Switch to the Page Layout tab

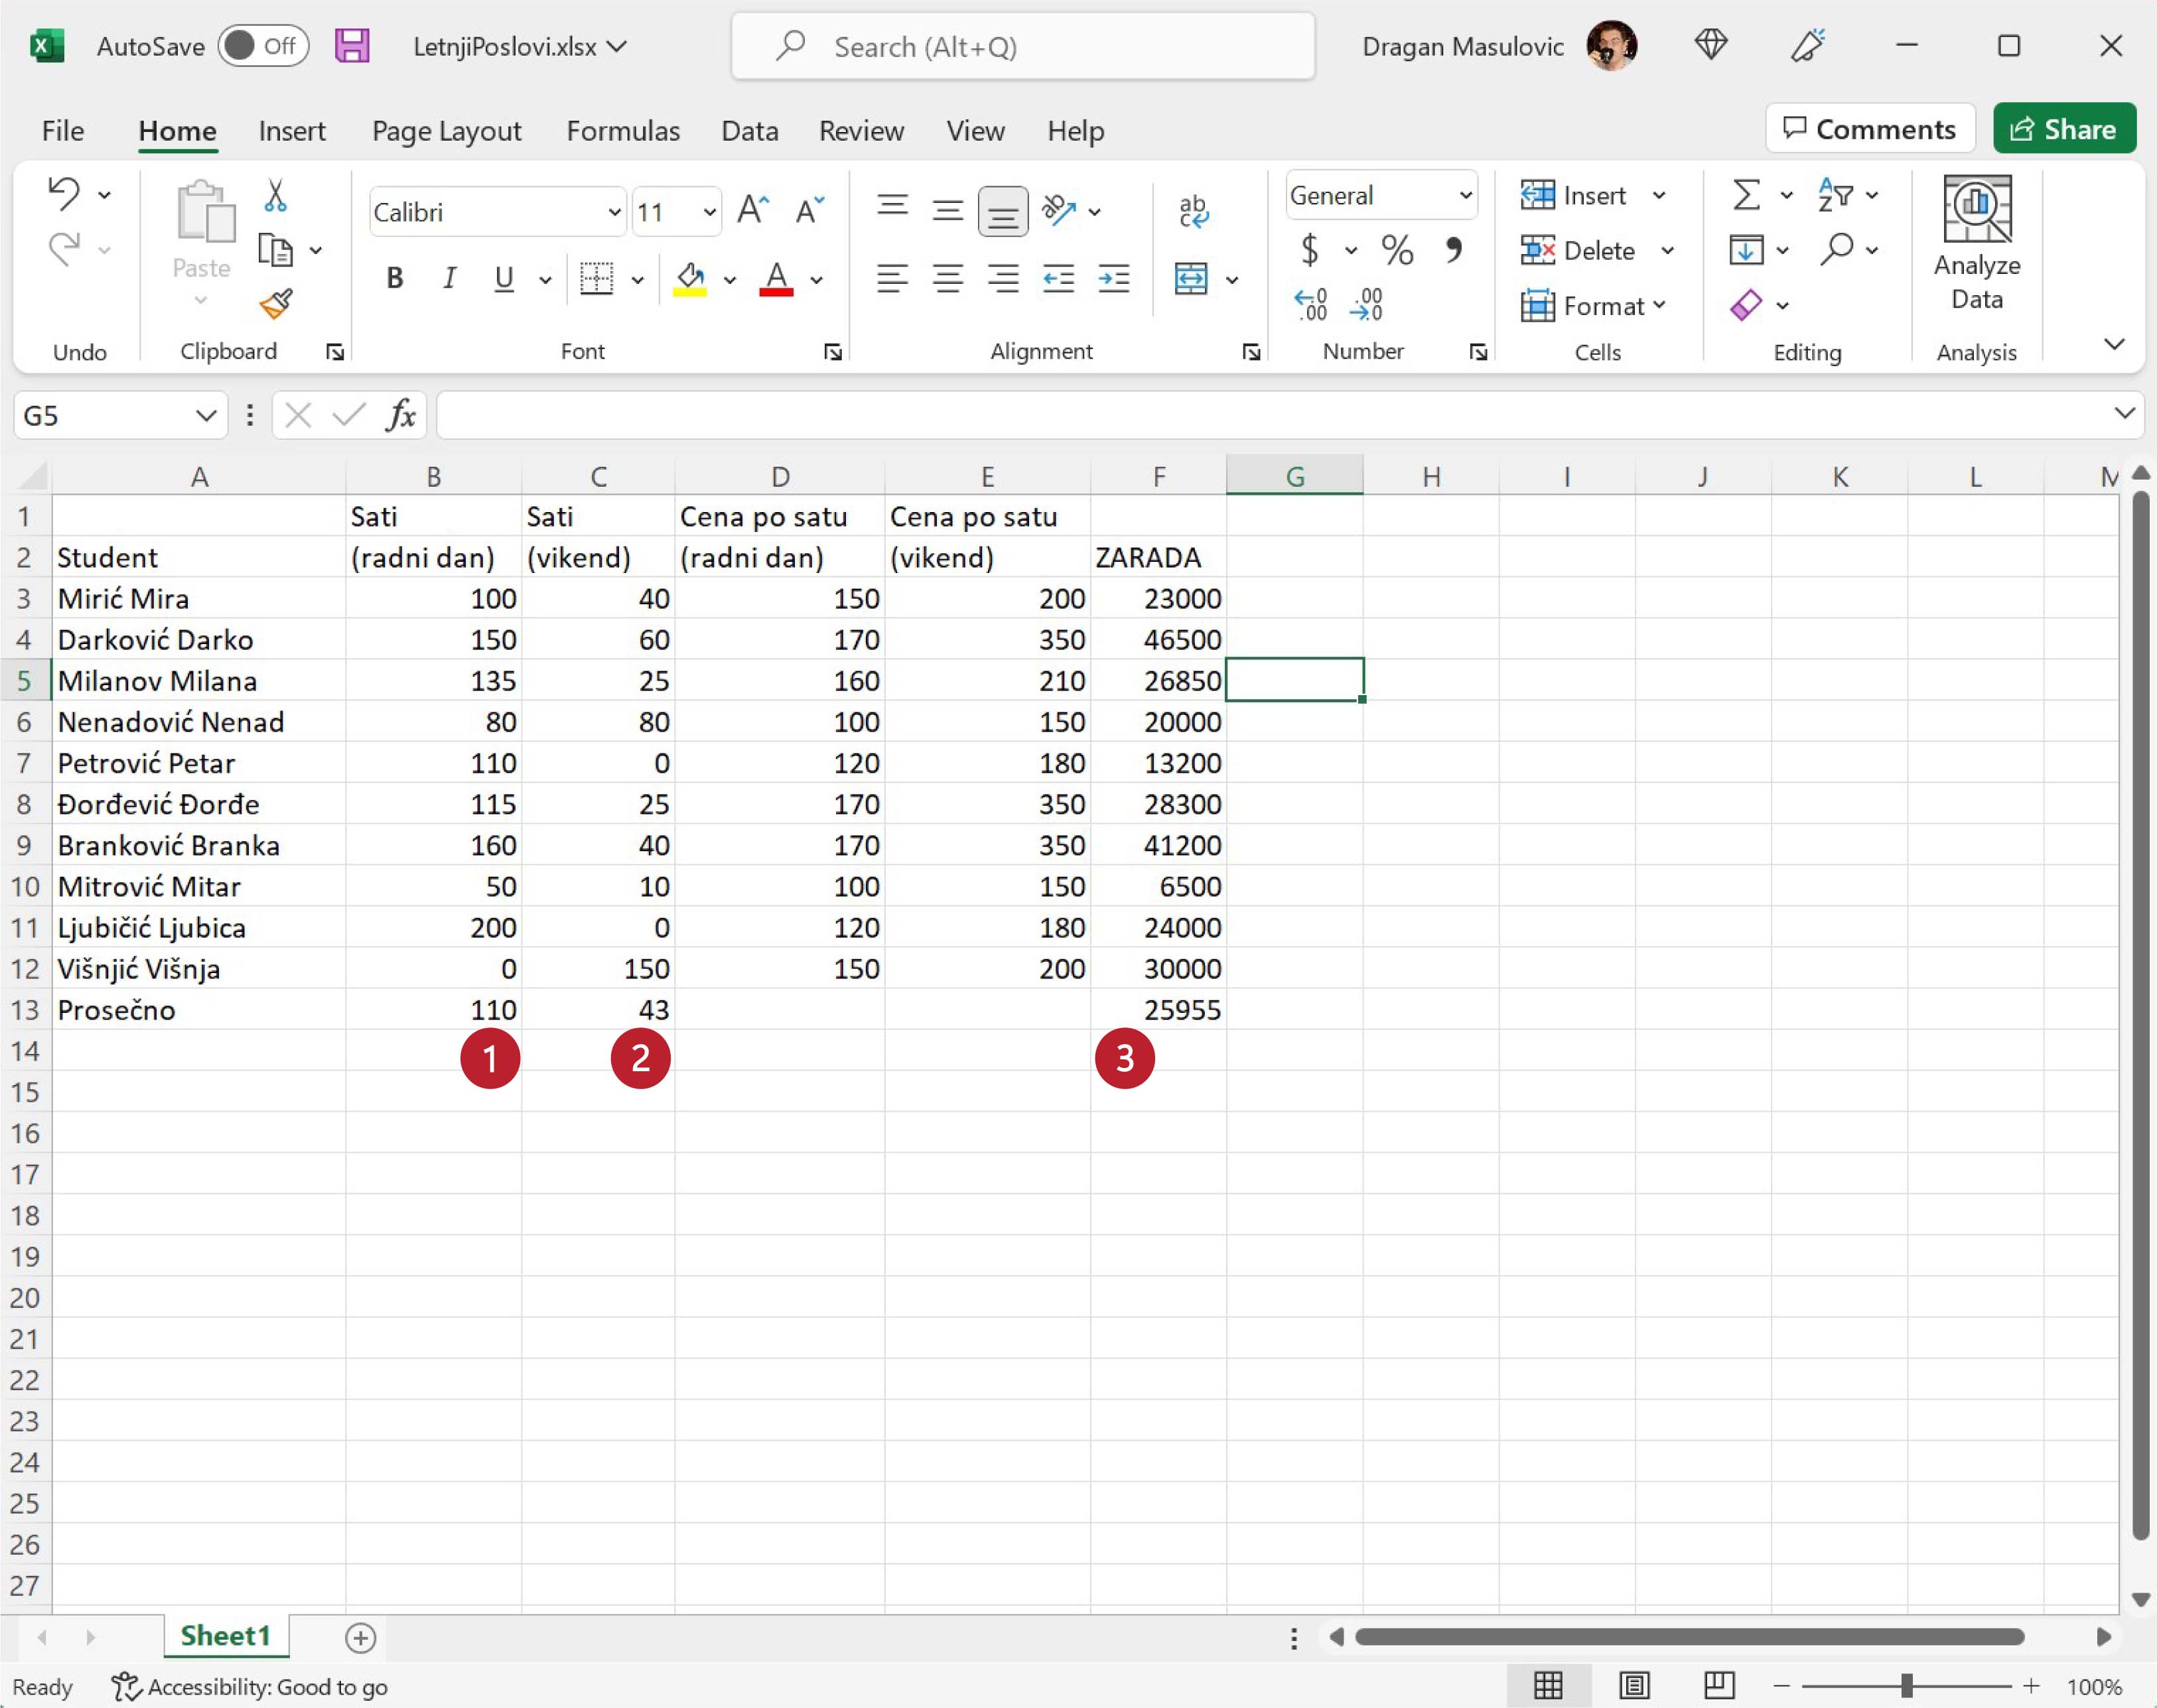446,131
